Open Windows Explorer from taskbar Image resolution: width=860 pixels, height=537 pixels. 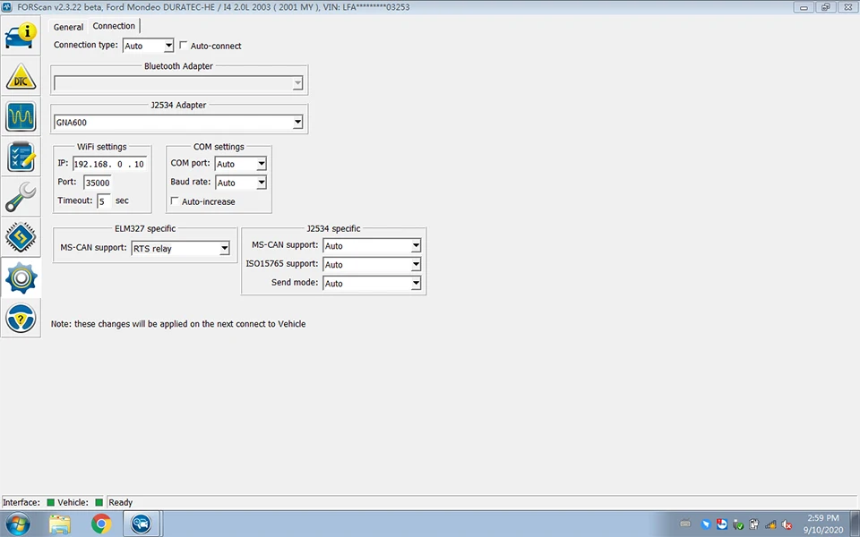60,524
